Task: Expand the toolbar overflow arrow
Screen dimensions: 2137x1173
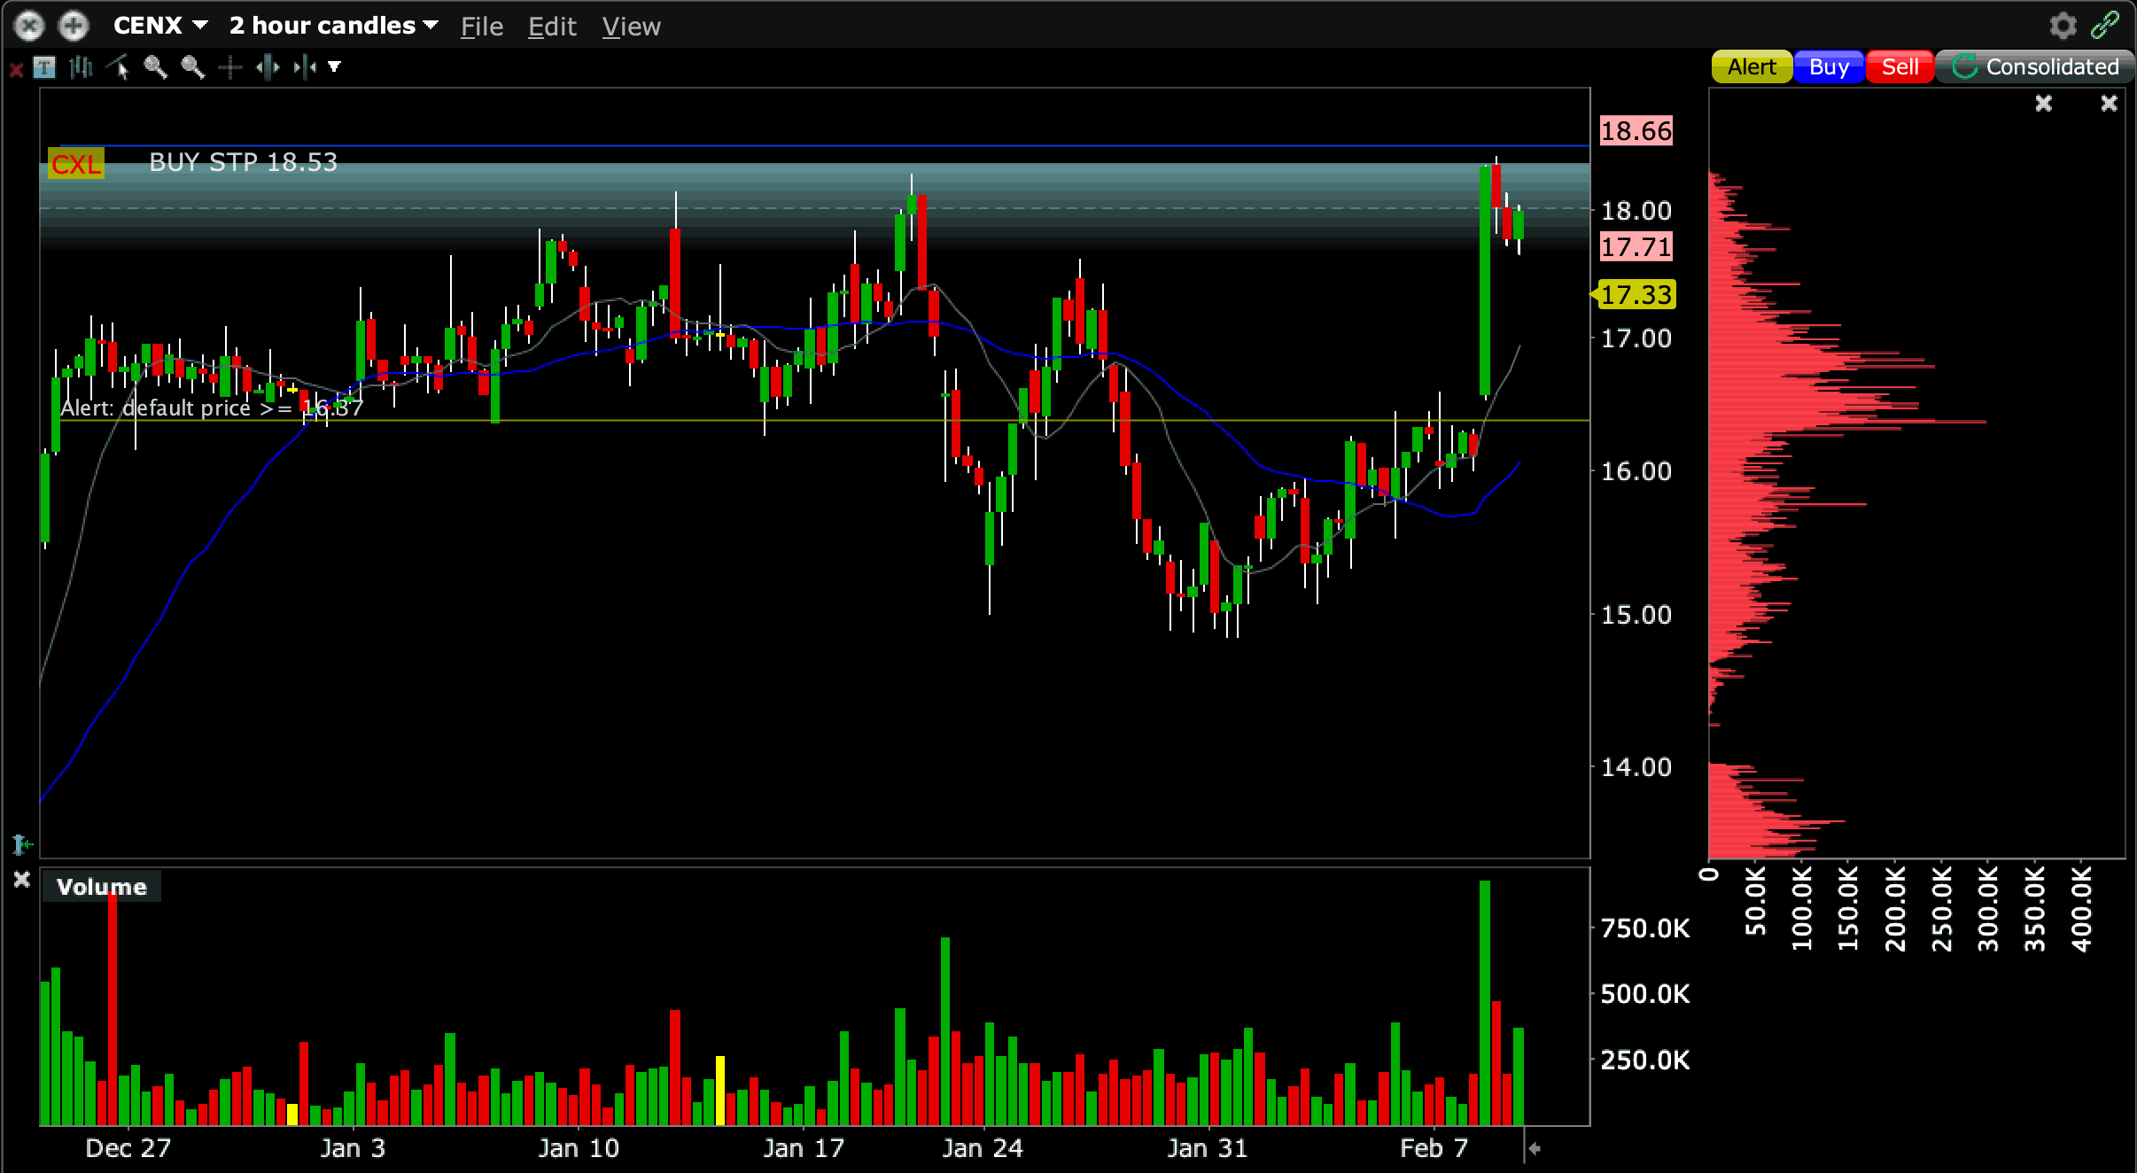Action: (335, 66)
